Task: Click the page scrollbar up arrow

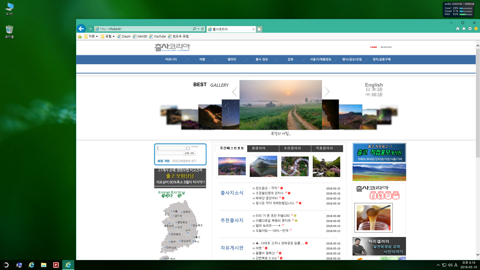Action: click(x=478, y=45)
